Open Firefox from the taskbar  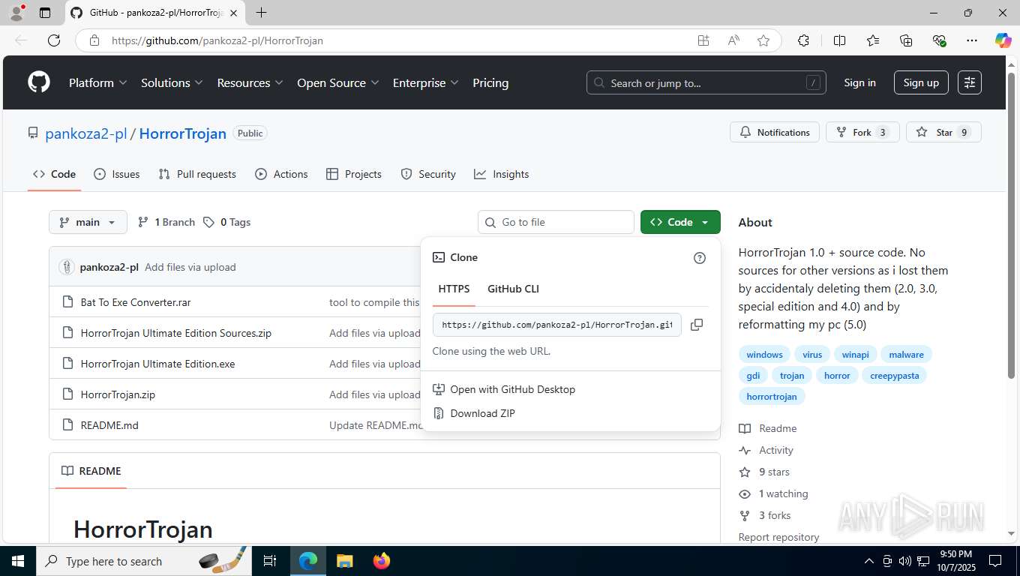[382, 561]
